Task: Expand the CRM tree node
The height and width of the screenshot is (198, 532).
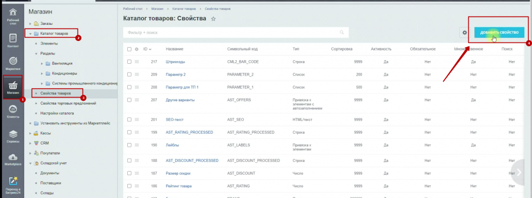Action: click(30, 143)
